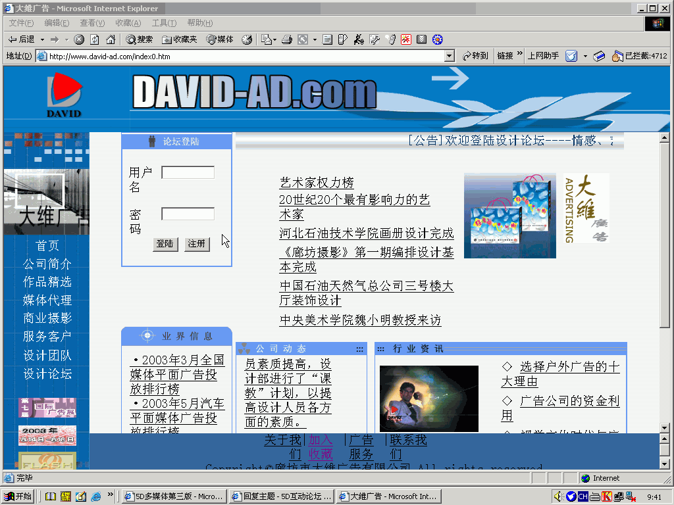
Task: Open the 艺术家权力榜 news link
Action: click(317, 183)
